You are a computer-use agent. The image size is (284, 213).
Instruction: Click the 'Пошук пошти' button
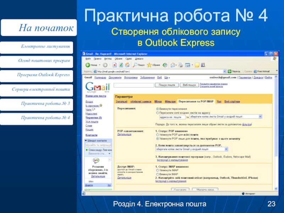pos(167,85)
